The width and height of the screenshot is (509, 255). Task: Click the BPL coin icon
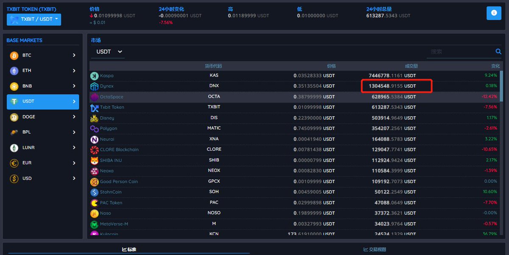pyautogui.click(x=14, y=132)
